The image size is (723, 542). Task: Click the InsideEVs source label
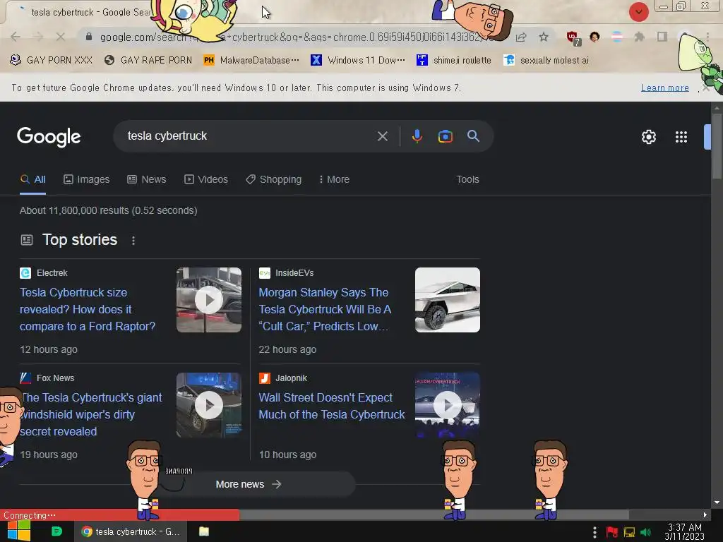click(294, 273)
